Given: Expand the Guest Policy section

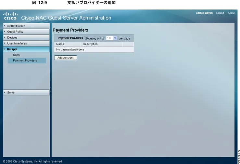Looking at the screenshot, I should (26, 32).
